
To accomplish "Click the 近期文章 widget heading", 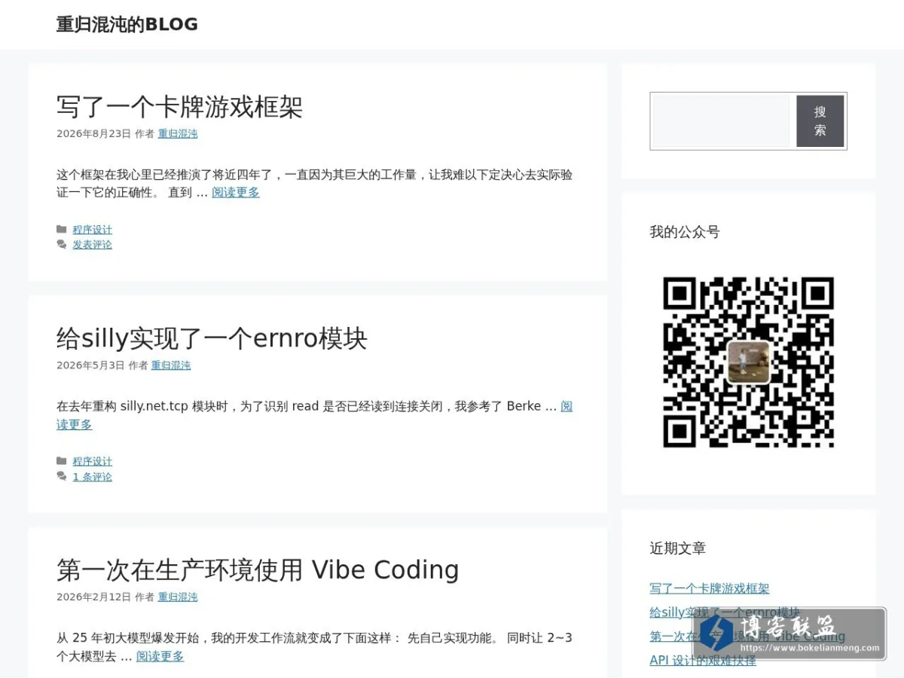I will click(x=678, y=548).
